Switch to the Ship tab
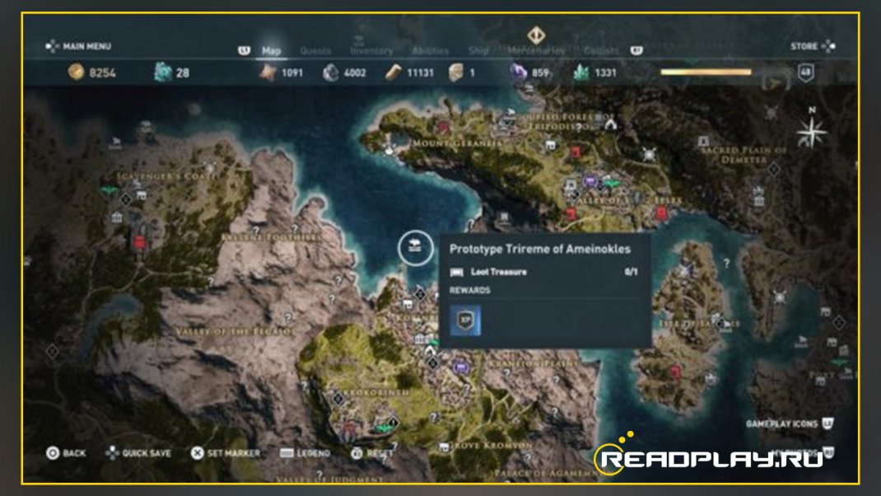Viewport: 881px width, 496px height. click(478, 50)
